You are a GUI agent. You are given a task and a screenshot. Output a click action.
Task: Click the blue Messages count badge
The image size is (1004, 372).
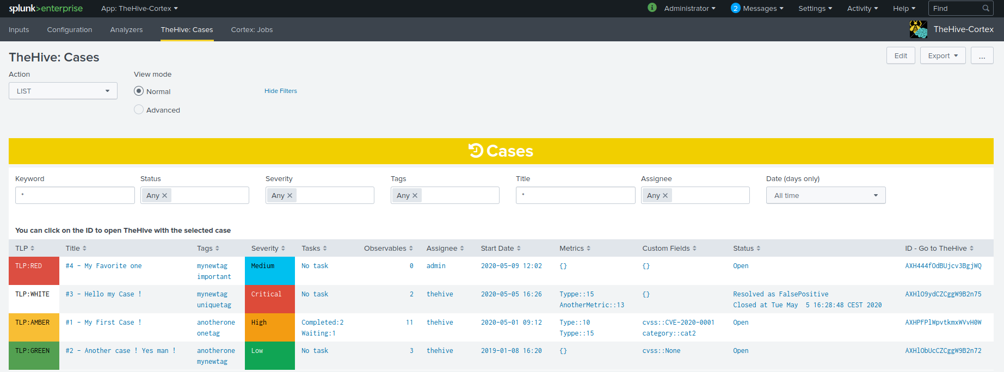(x=736, y=8)
